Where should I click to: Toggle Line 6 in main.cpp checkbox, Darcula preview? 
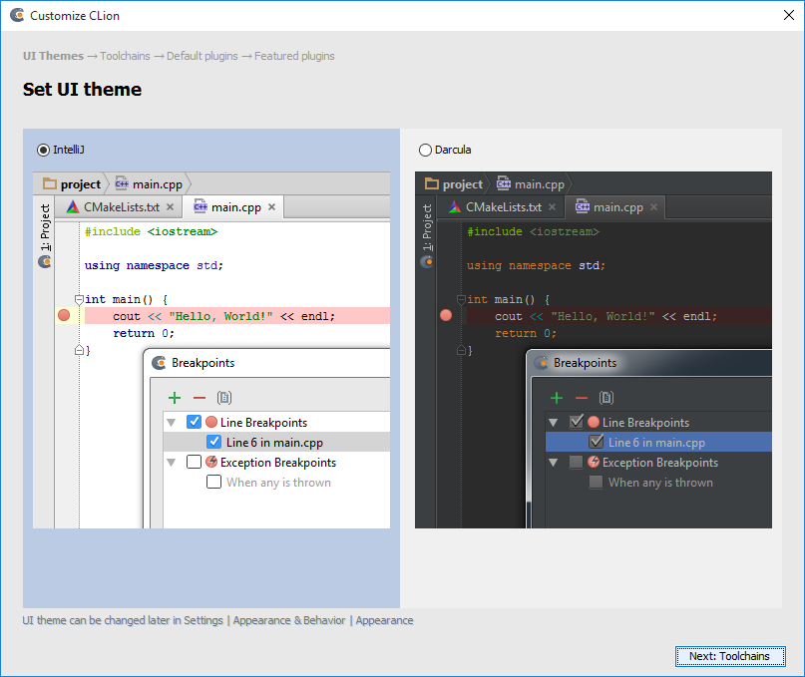click(x=597, y=443)
